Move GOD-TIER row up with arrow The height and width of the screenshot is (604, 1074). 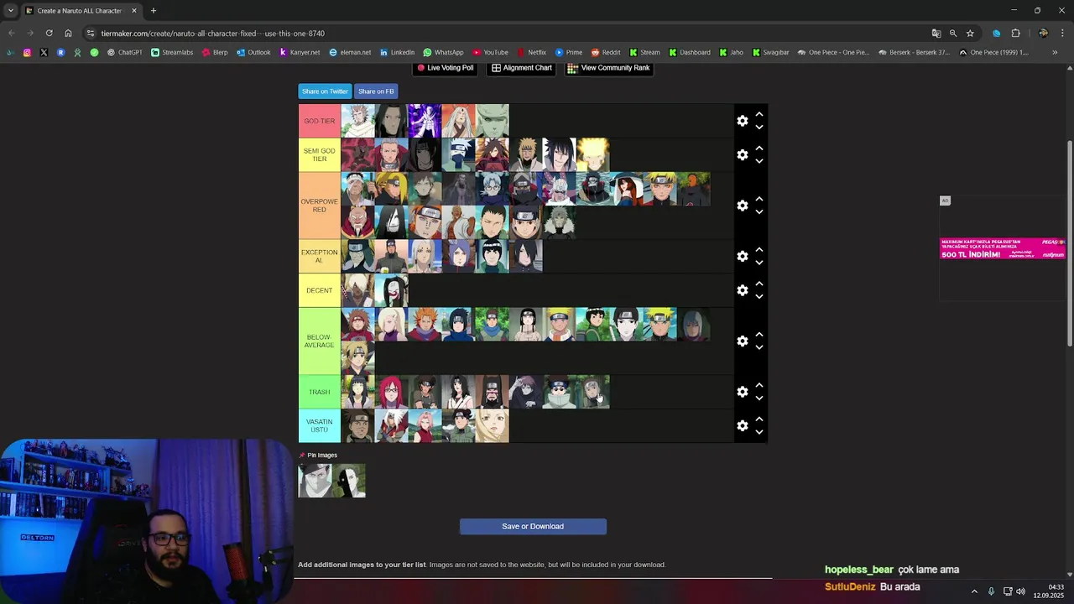pos(759,114)
